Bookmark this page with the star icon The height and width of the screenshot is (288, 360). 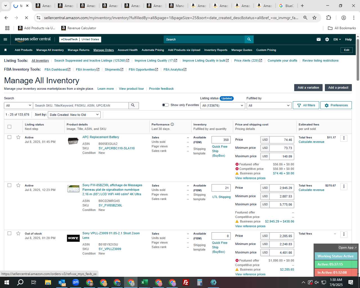tap(314, 18)
